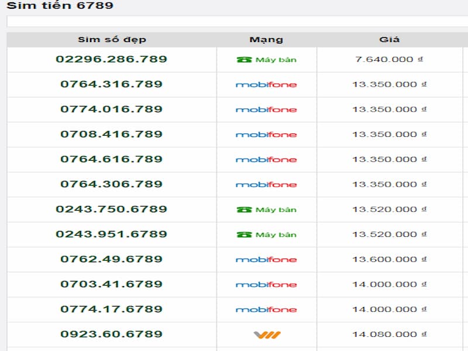The image size is (468, 351).
Task: Click the price 7.640.000 đ
Action: click(x=389, y=60)
